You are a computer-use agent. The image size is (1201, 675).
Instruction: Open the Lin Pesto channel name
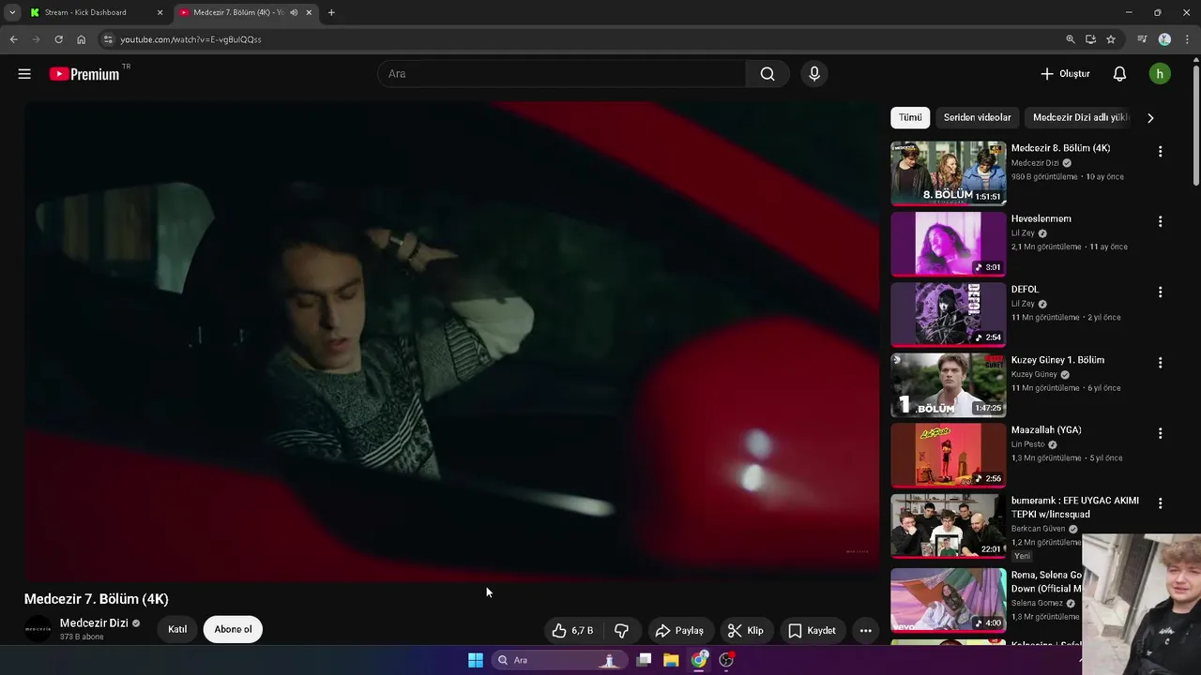1027,444
